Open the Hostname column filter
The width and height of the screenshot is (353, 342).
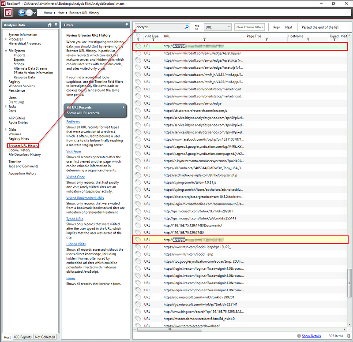point(308,40)
